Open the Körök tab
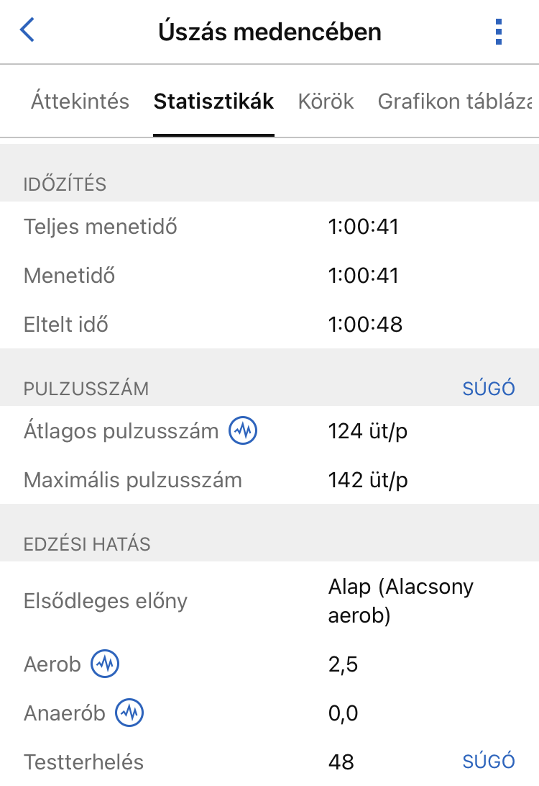Image resolution: width=539 pixels, height=786 pixels. pyautogui.click(x=326, y=101)
